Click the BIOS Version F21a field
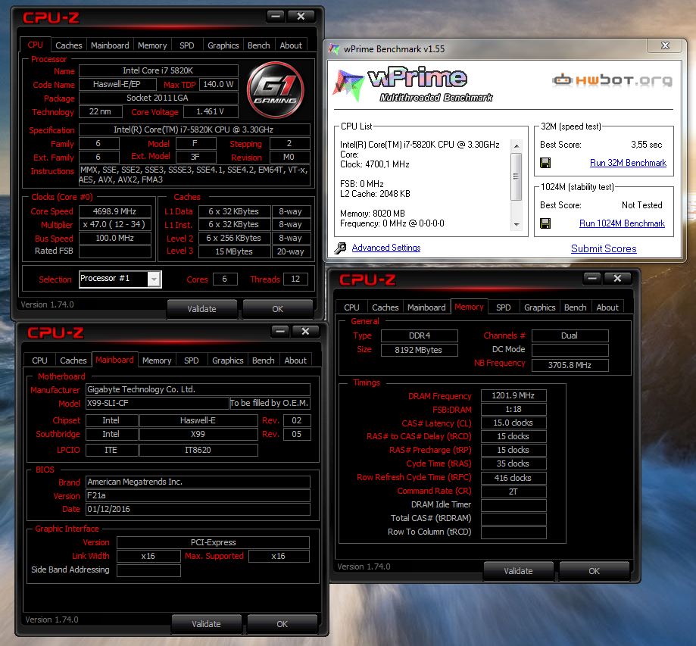The height and width of the screenshot is (646, 696). click(x=198, y=495)
